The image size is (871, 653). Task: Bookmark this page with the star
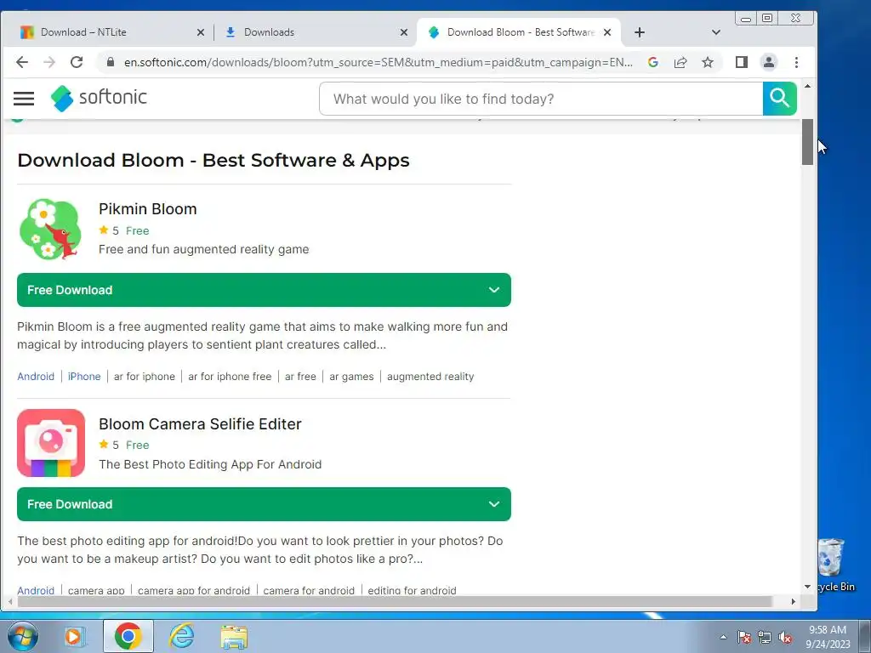point(707,62)
